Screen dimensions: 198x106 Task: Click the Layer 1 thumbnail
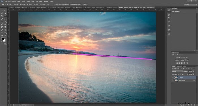[x=176, y=77]
